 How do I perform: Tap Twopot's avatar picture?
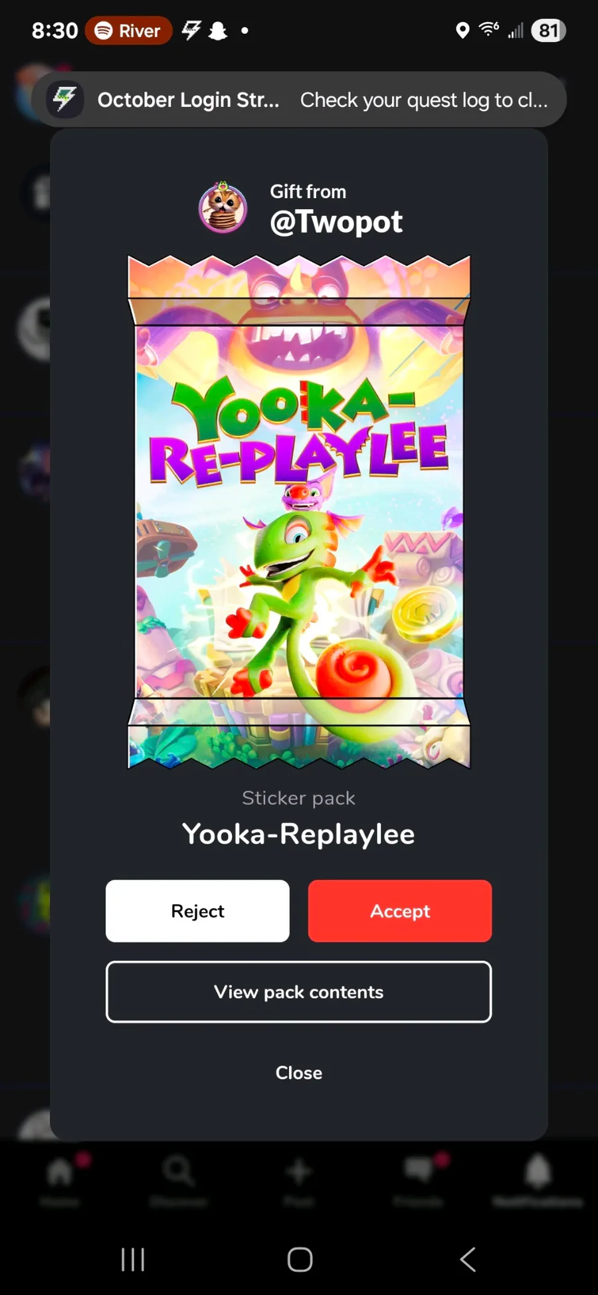223,208
